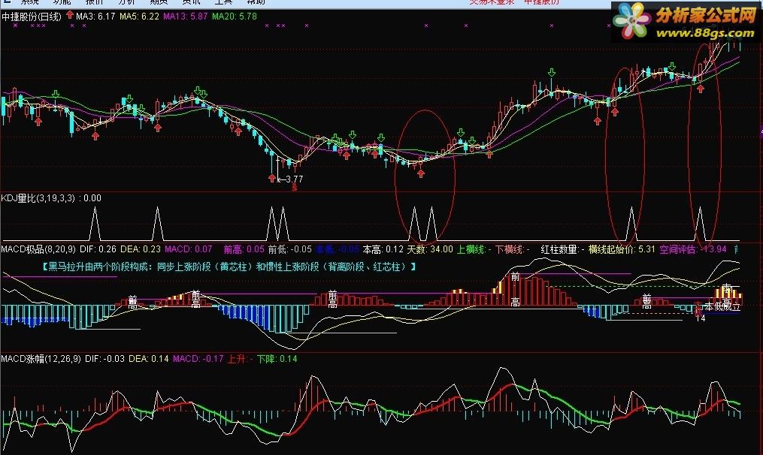Click the 中捷股份(日线) chart title
763x455 pixels.
coord(31,16)
